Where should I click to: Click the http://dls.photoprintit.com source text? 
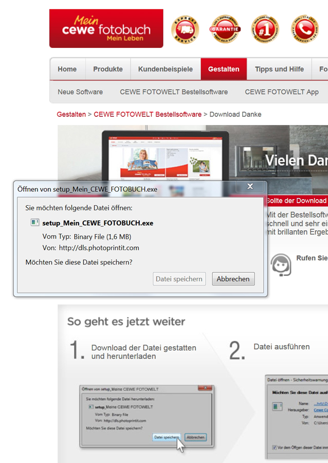click(99, 248)
